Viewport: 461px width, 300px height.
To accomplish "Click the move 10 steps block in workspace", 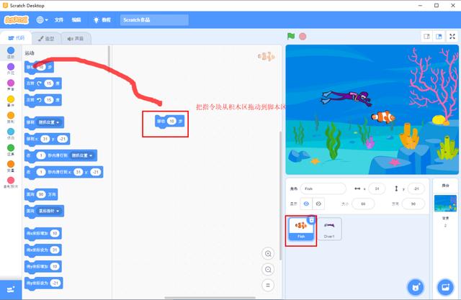I will coord(170,122).
